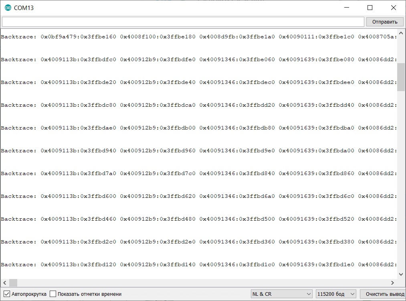Screen dimensions: 406x301
Task: Open the NL & CR line ending dropdown
Action: pyautogui.click(x=281, y=294)
